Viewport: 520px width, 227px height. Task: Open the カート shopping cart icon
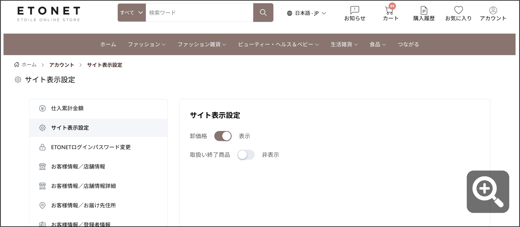[x=389, y=11]
